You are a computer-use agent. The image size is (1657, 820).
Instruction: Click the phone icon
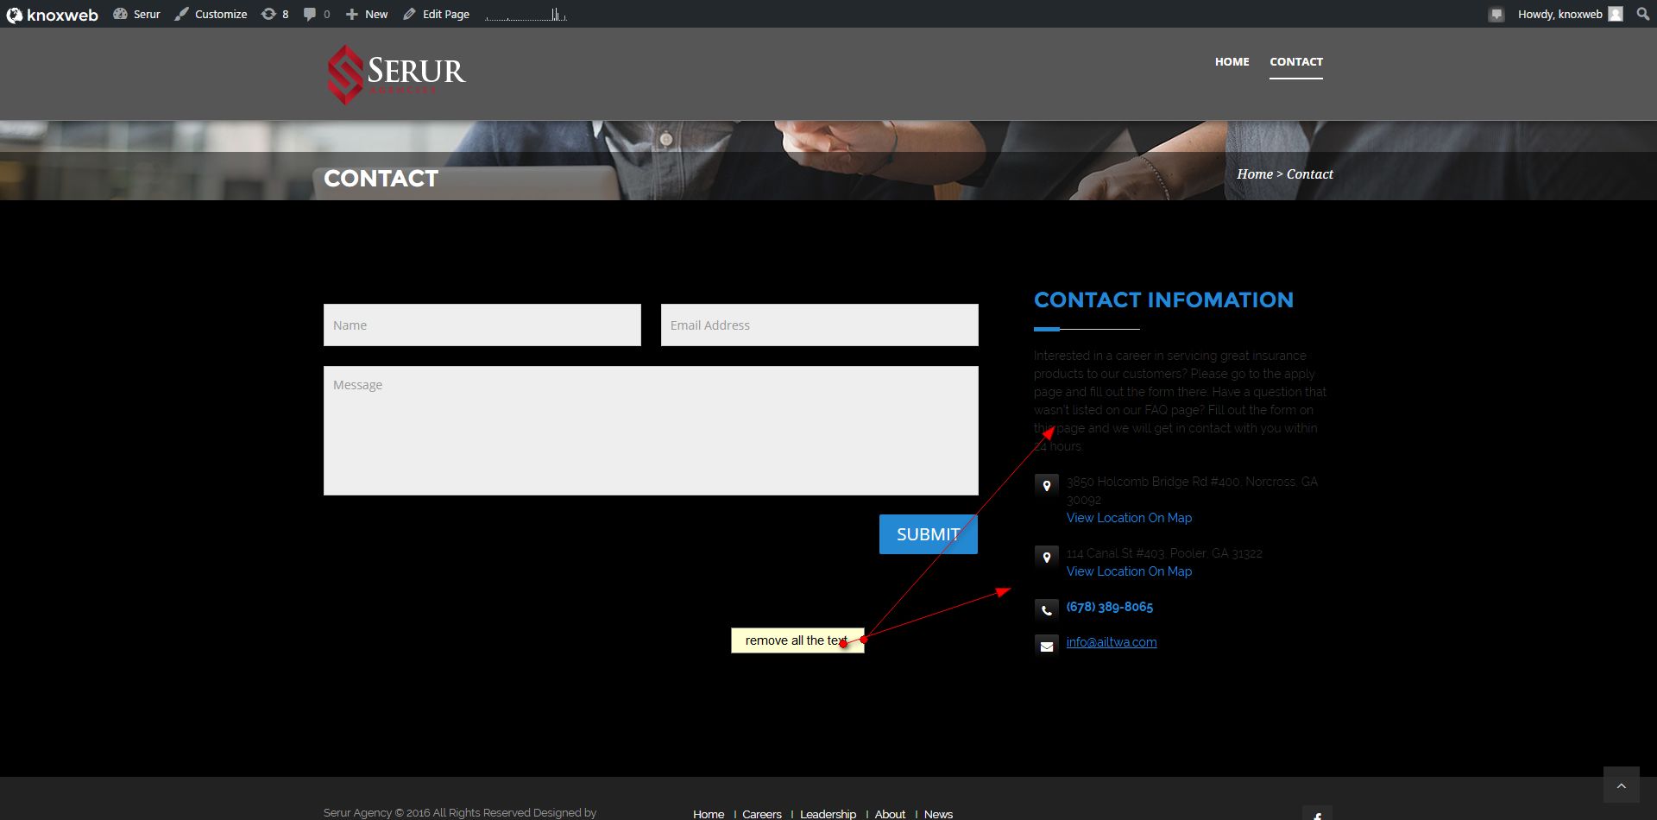1047,610
